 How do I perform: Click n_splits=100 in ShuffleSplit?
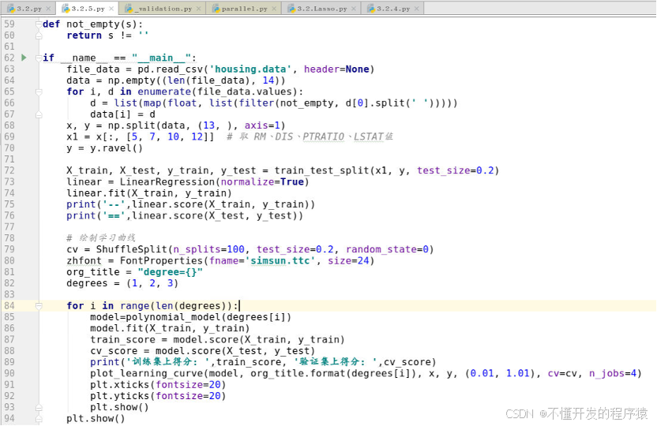pos(208,249)
